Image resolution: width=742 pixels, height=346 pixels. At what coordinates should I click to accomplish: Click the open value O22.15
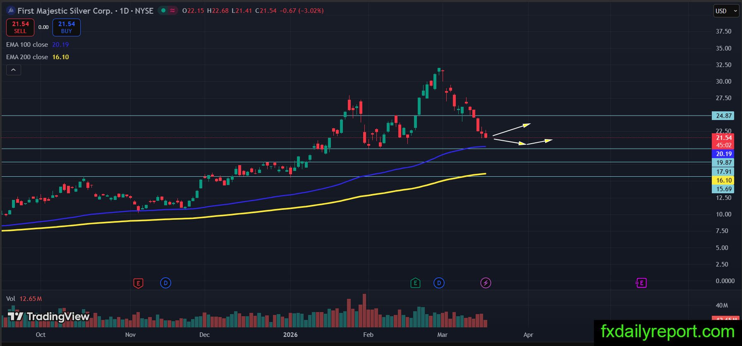pos(193,11)
